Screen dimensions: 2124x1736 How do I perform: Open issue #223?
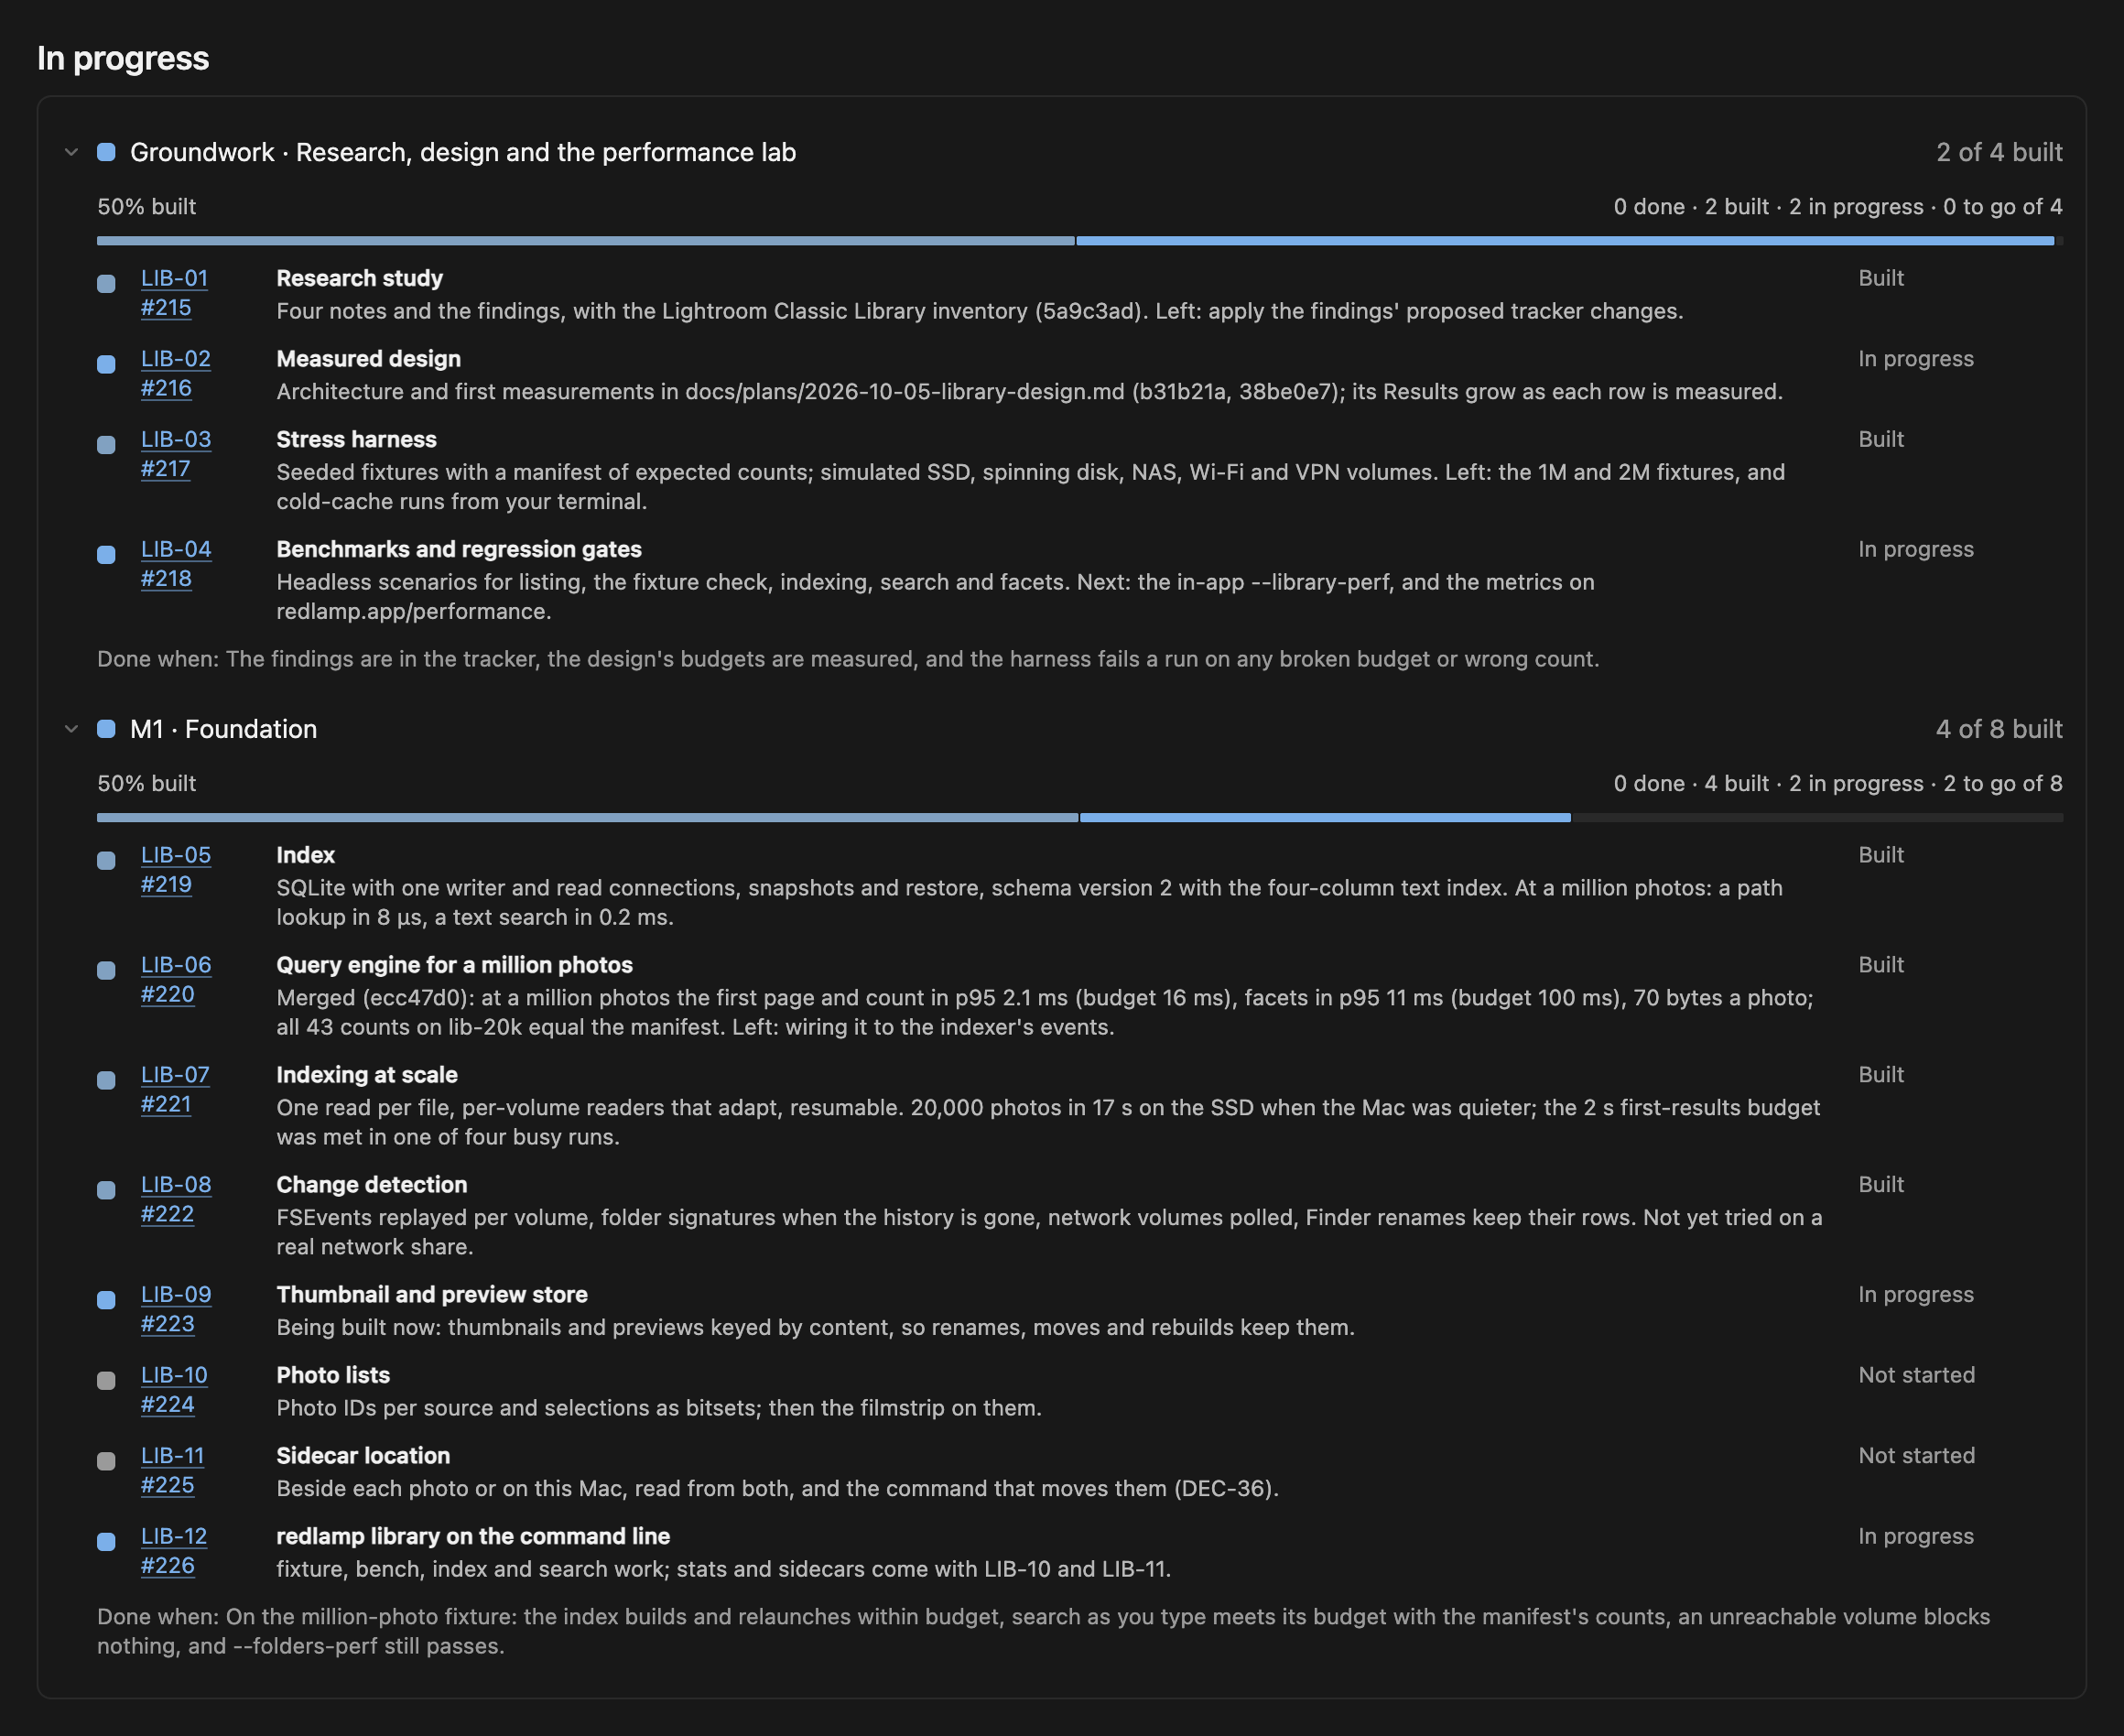pos(168,1324)
